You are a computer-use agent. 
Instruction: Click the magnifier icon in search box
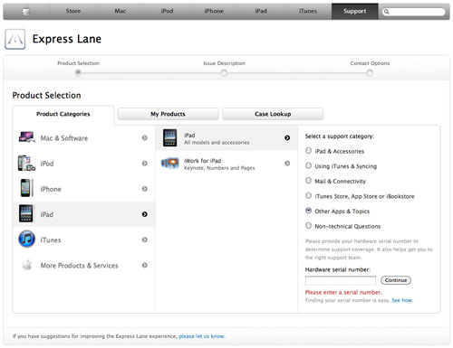(387, 12)
